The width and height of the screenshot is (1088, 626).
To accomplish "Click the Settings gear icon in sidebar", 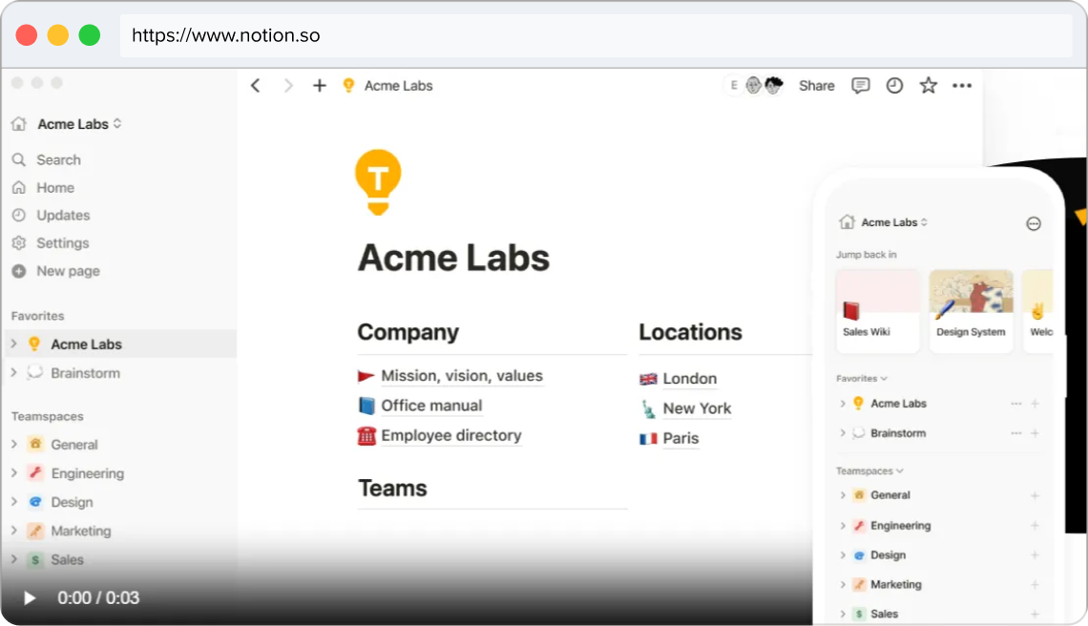I will coord(19,243).
